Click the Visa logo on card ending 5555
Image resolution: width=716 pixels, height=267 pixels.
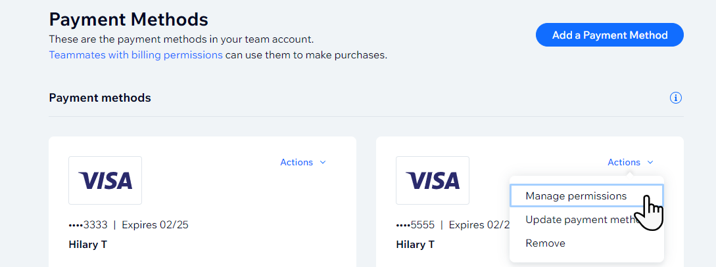click(433, 180)
